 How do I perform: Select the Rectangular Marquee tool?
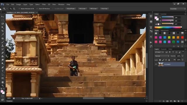click(3, 20)
